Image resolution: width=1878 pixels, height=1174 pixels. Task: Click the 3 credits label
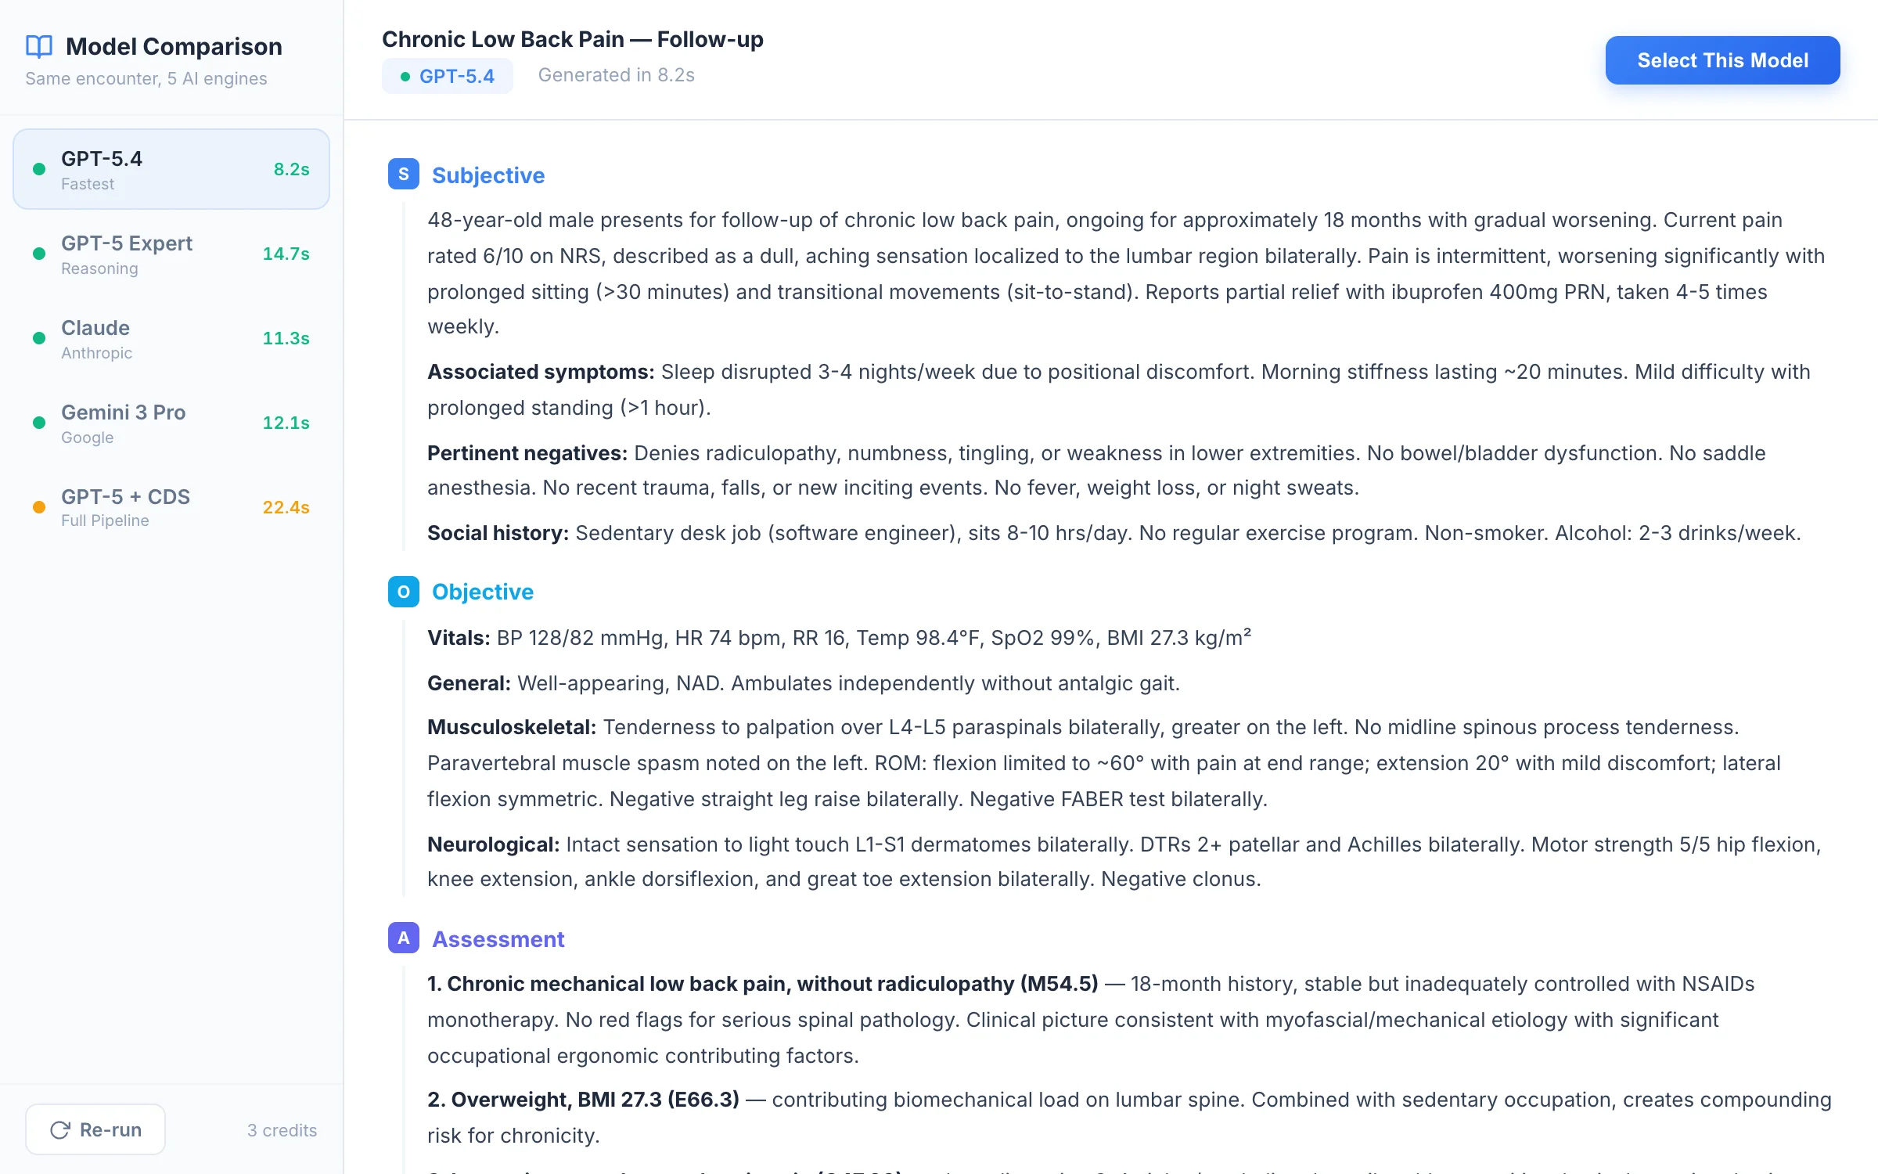pyautogui.click(x=282, y=1130)
